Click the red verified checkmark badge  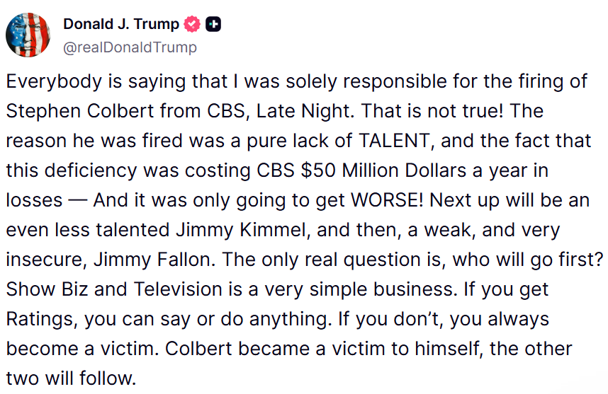point(192,25)
